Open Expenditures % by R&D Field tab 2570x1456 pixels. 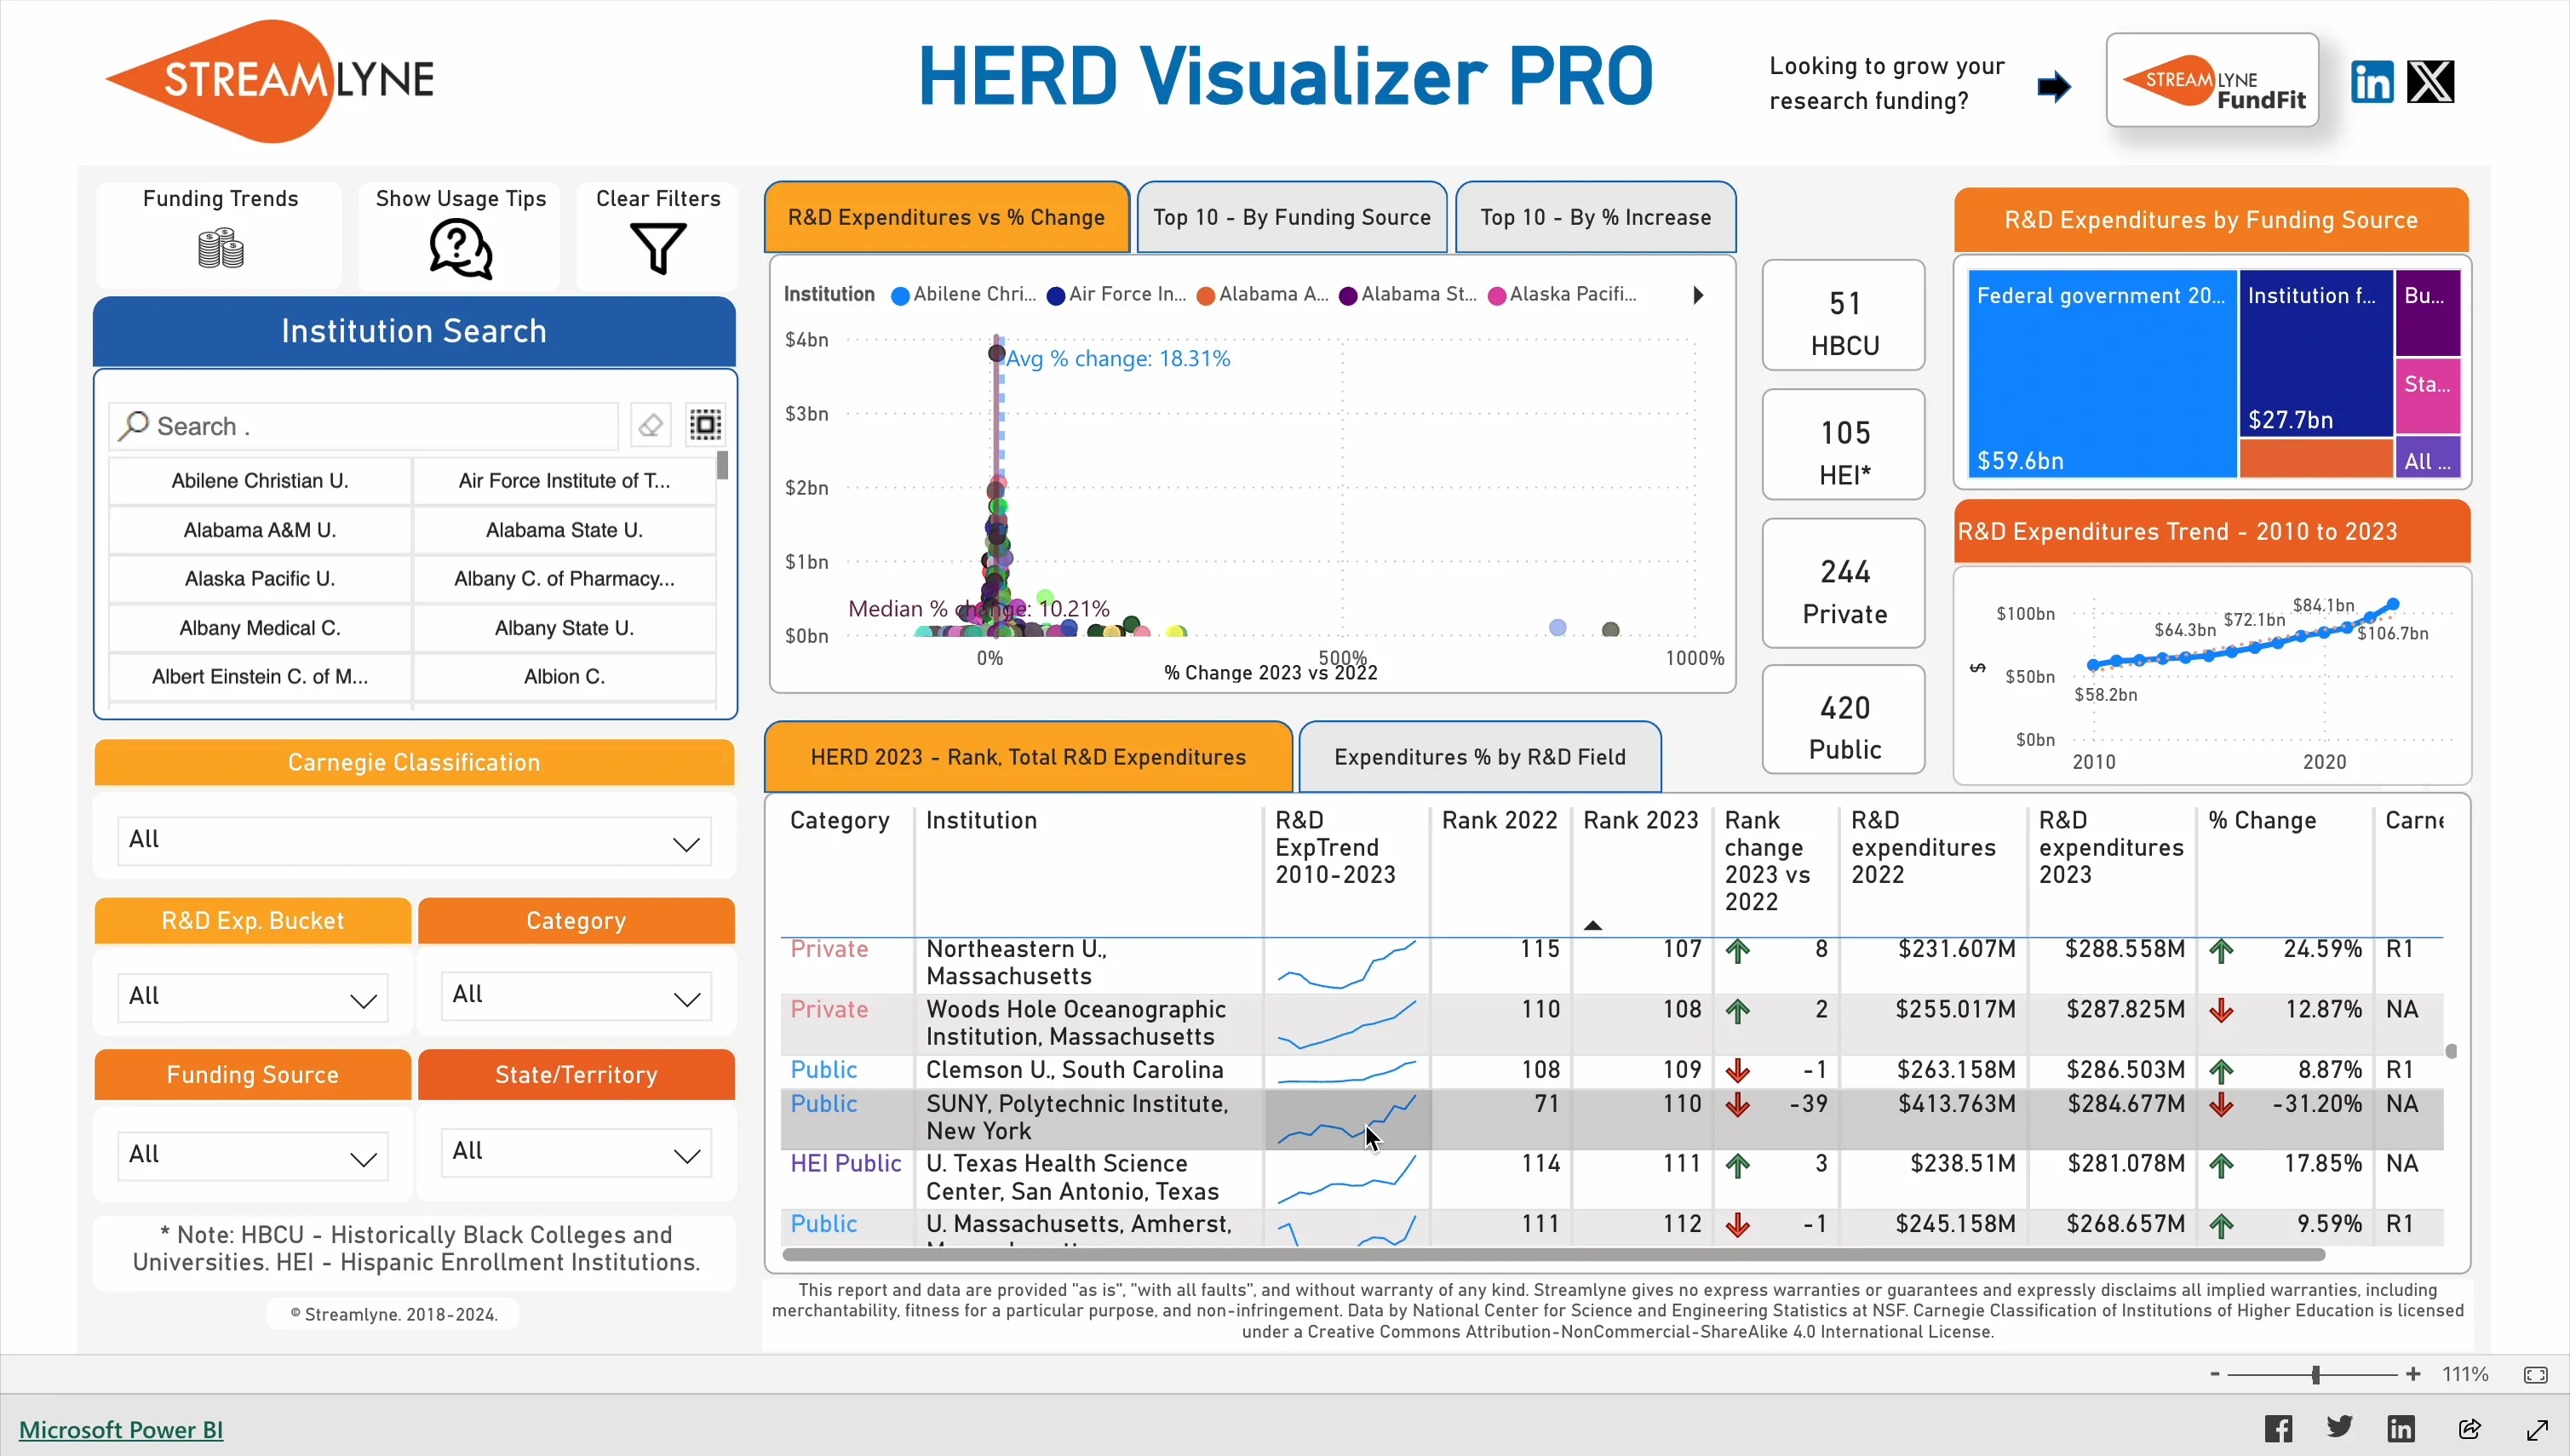[x=1479, y=757]
